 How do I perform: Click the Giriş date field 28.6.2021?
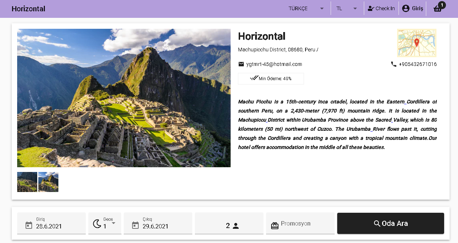point(51,223)
